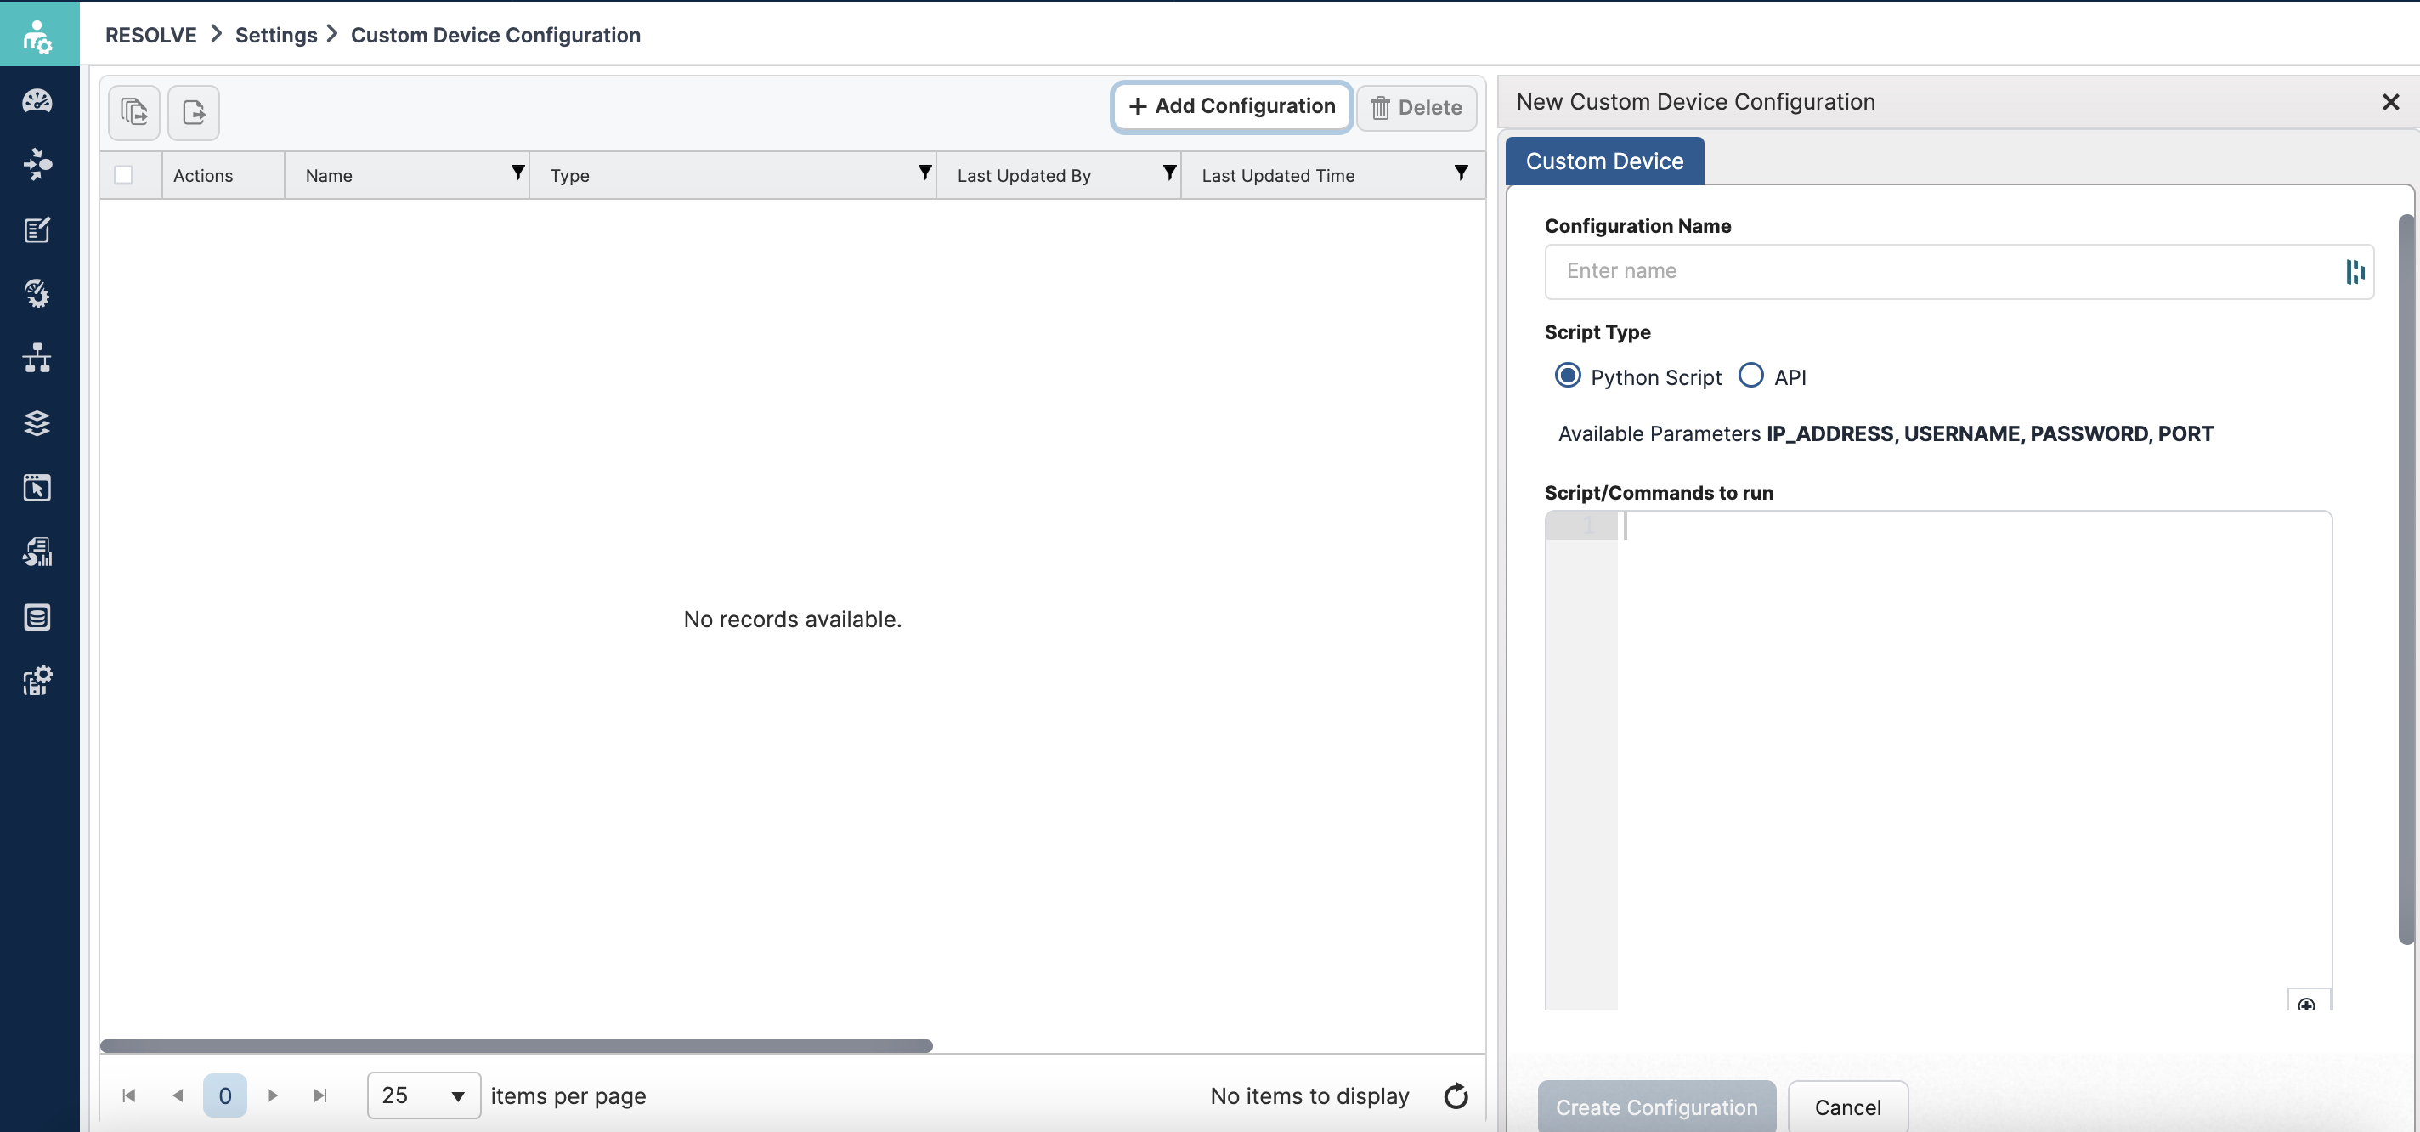
Task: Open filter for Last Updated By column
Action: tap(1168, 173)
